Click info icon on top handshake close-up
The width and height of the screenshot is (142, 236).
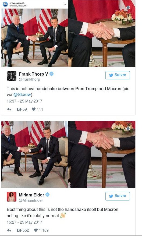click(128, 8)
